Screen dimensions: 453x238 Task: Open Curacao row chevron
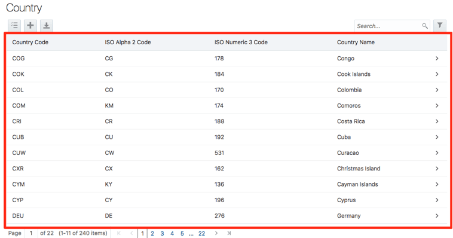click(x=437, y=152)
